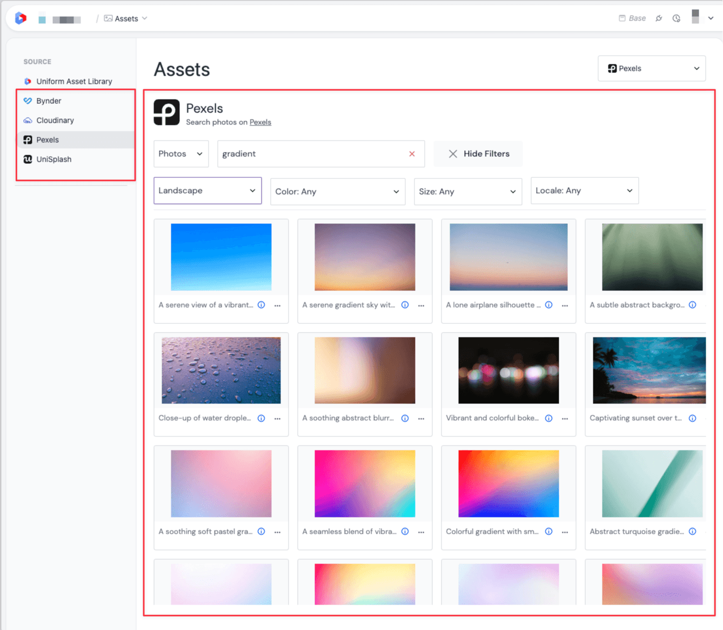Image resolution: width=723 pixels, height=630 pixels.
Task: Open the history clock icon in header
Action: coord(677,18)
